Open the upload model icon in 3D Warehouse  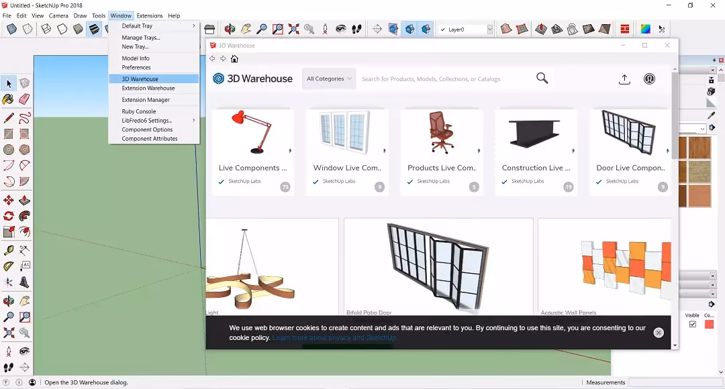tap(625, 79)
